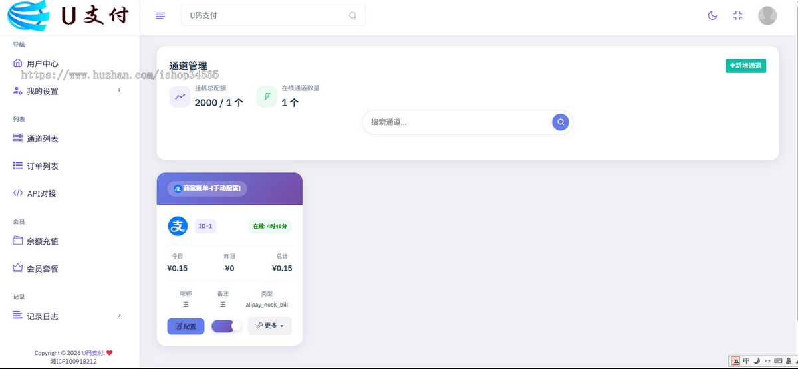Click the home icon beside 用户中心
Viewport: 798px width, 369px height.
click(x=18, y=63)
